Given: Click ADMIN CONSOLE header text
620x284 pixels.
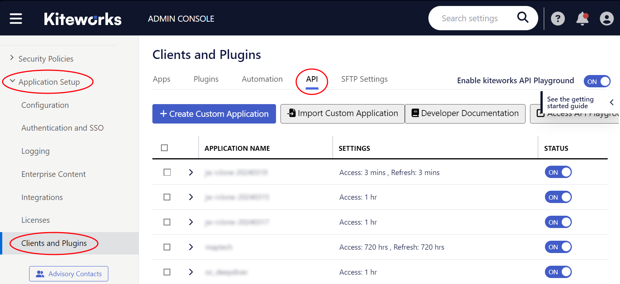Looking at the screenshot, I should (x=181, y=19).
